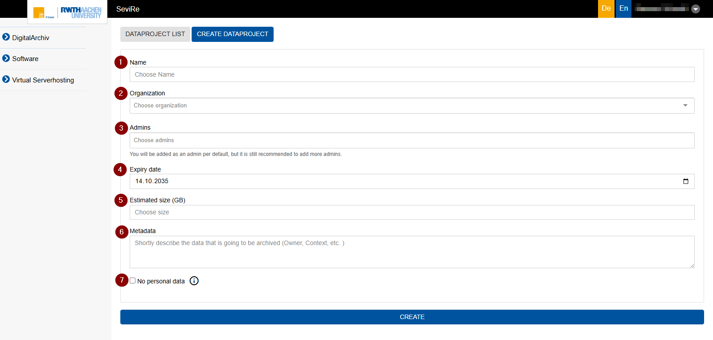Click the arrow icon beside Virtual Serverhosting
The width and height of the screenshot is (713, 340).
6,79
